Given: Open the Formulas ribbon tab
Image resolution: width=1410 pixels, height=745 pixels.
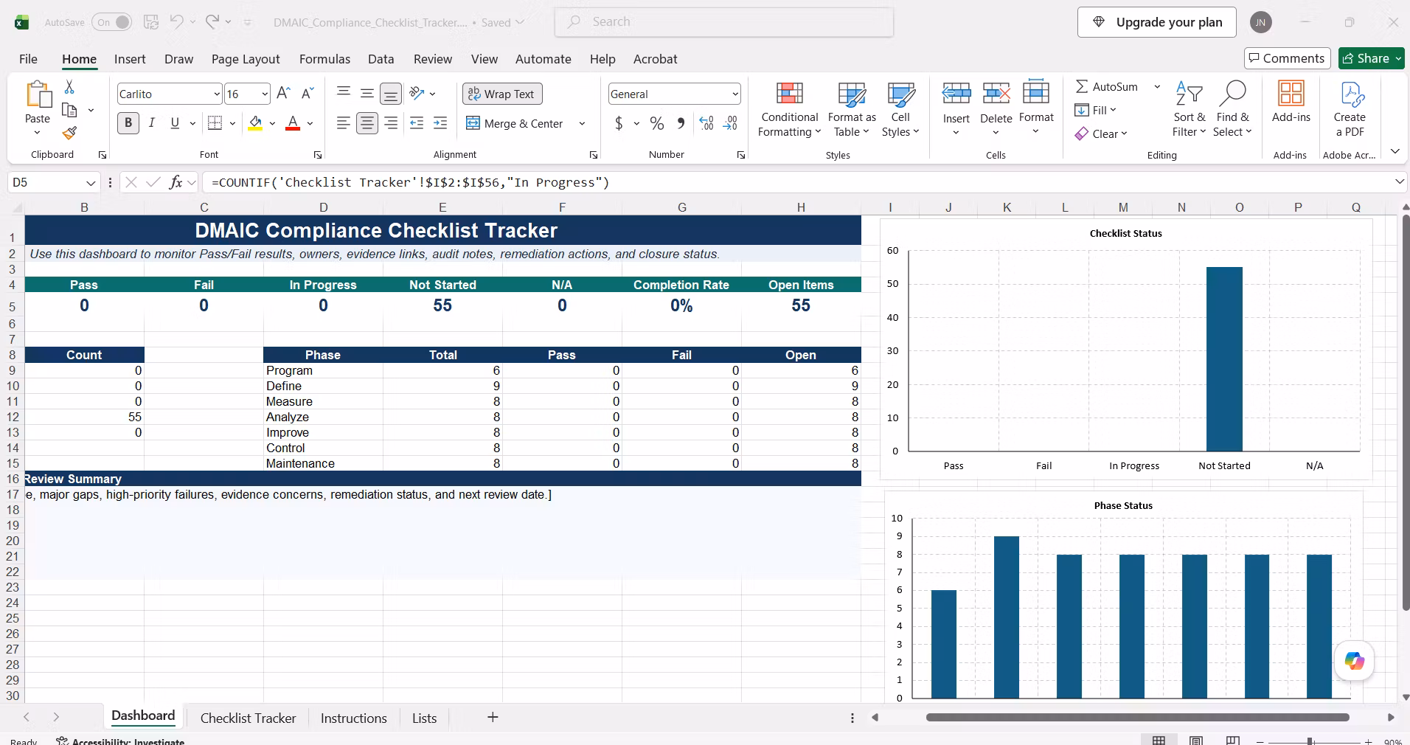Looking at the screenshot, I should 324,59.
